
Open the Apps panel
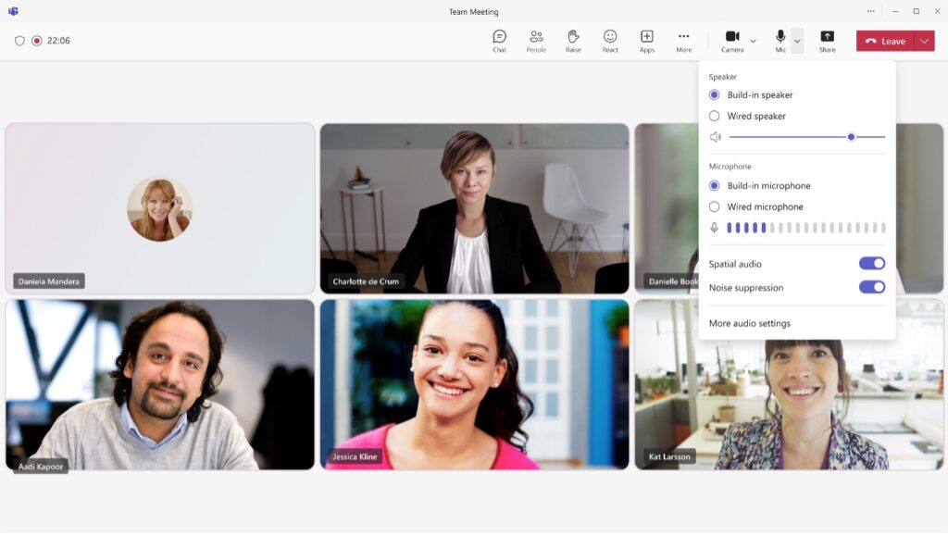tap(646, 41)
